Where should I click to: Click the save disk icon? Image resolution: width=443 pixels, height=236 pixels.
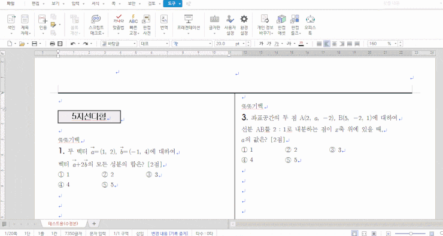click(35, 44)
